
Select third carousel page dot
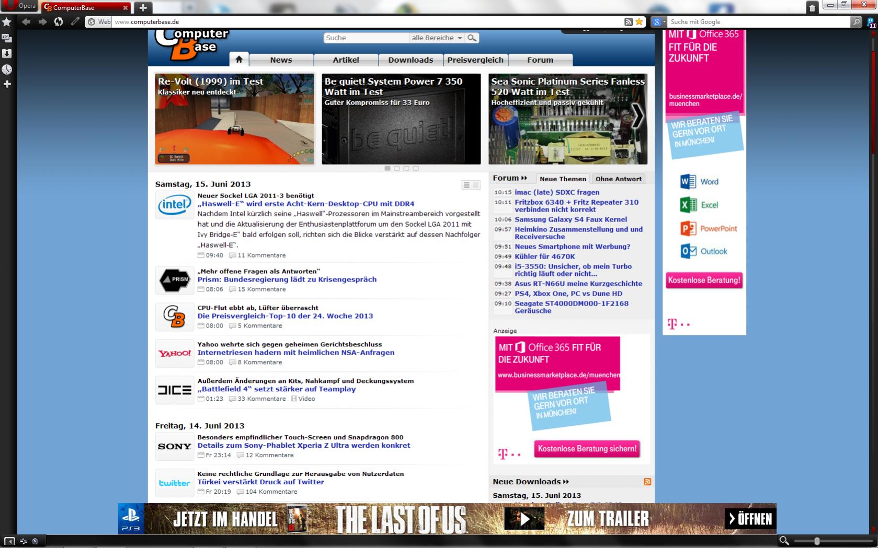[406, 168]
